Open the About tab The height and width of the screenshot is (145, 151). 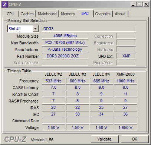click(x=120, y=14)
